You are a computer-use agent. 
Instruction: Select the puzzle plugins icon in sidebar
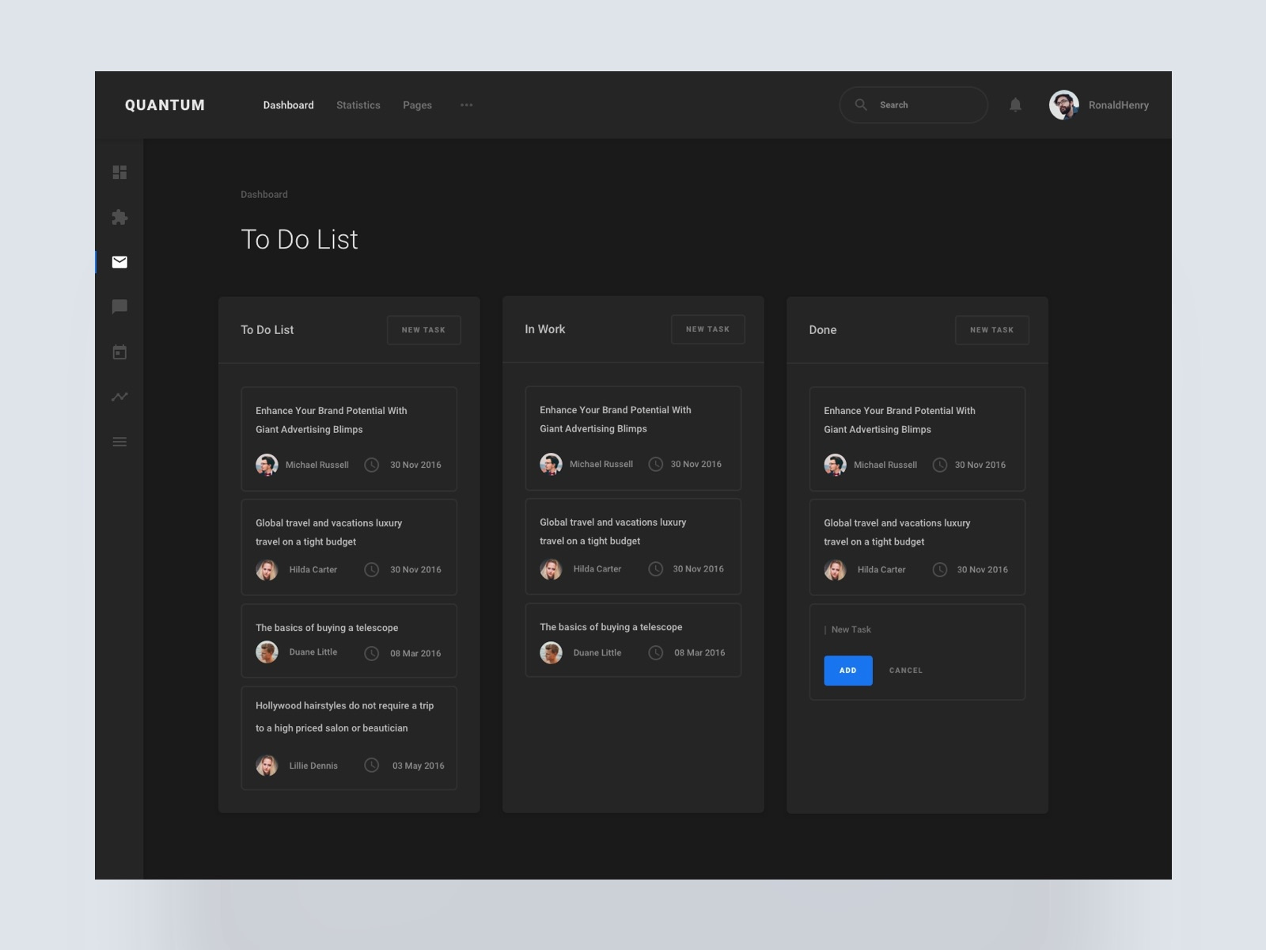point(119,218)
